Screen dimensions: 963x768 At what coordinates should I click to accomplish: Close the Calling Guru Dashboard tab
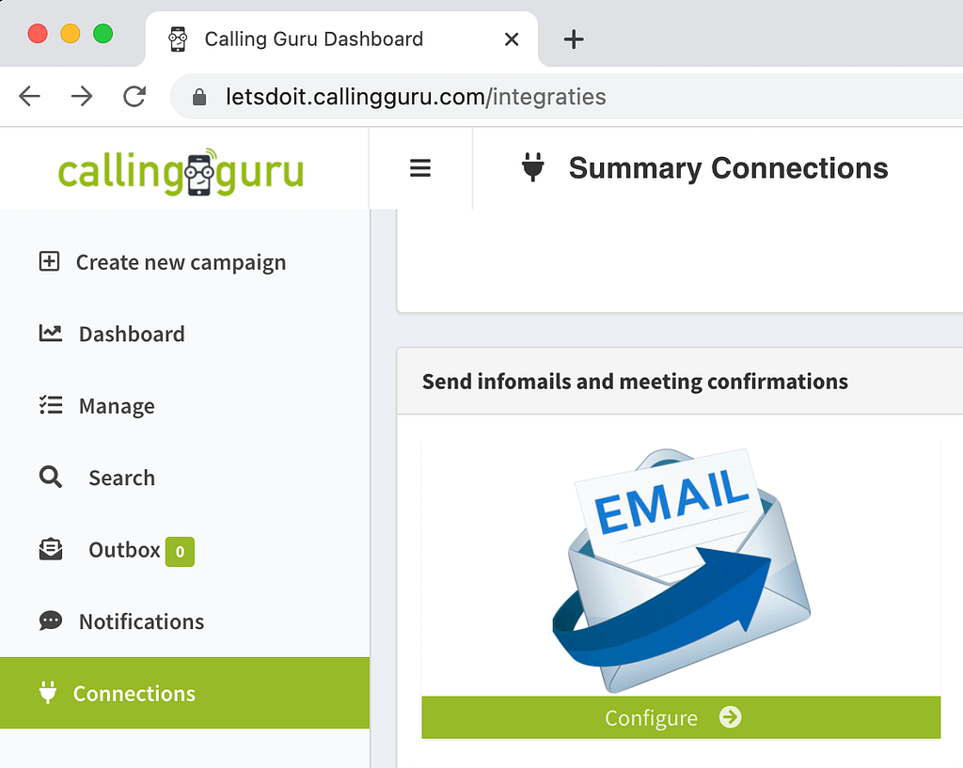click(x=512, y=39)
